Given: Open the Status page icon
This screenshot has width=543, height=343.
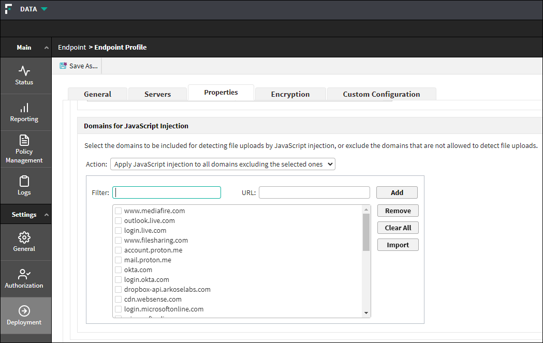Looking at the screenshot, I should point(24,71).
